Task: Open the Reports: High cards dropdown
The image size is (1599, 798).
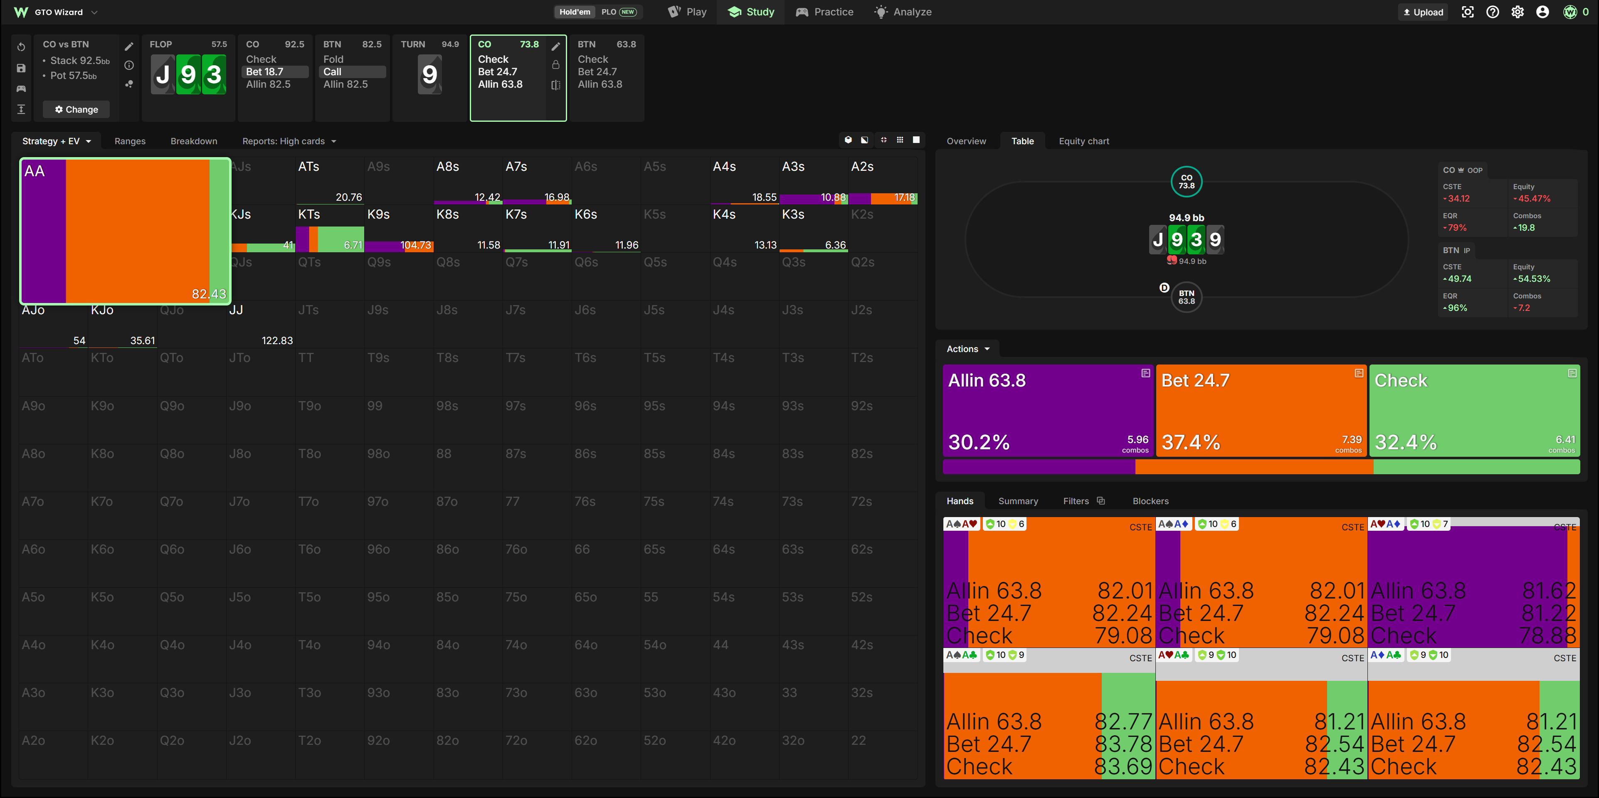Action: (x=289, y=141)
